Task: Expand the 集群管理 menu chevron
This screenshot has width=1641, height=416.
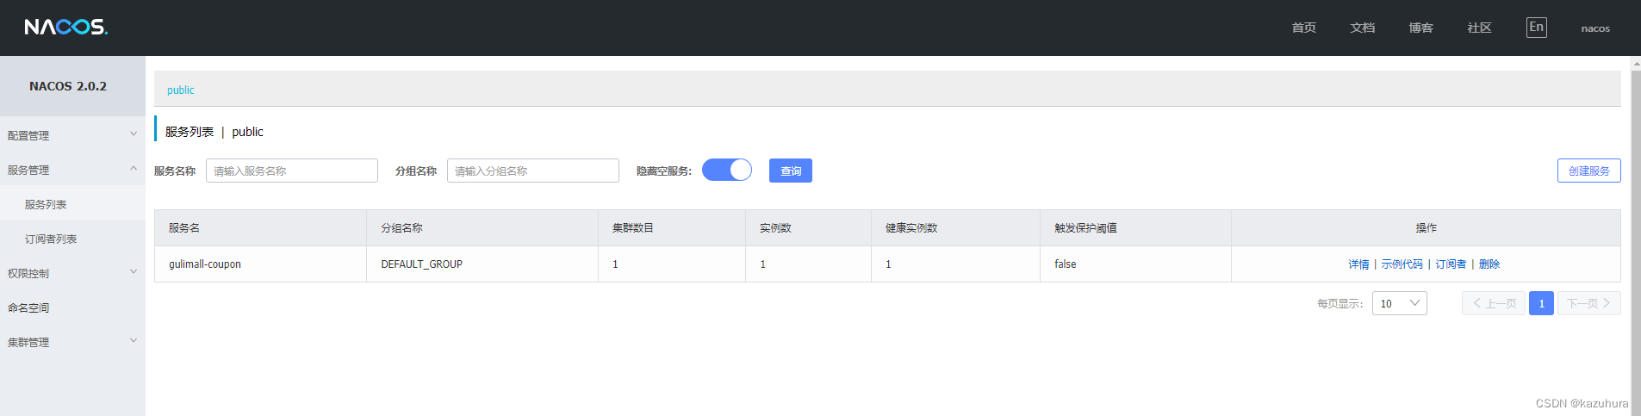Action: tap(134, 341)
